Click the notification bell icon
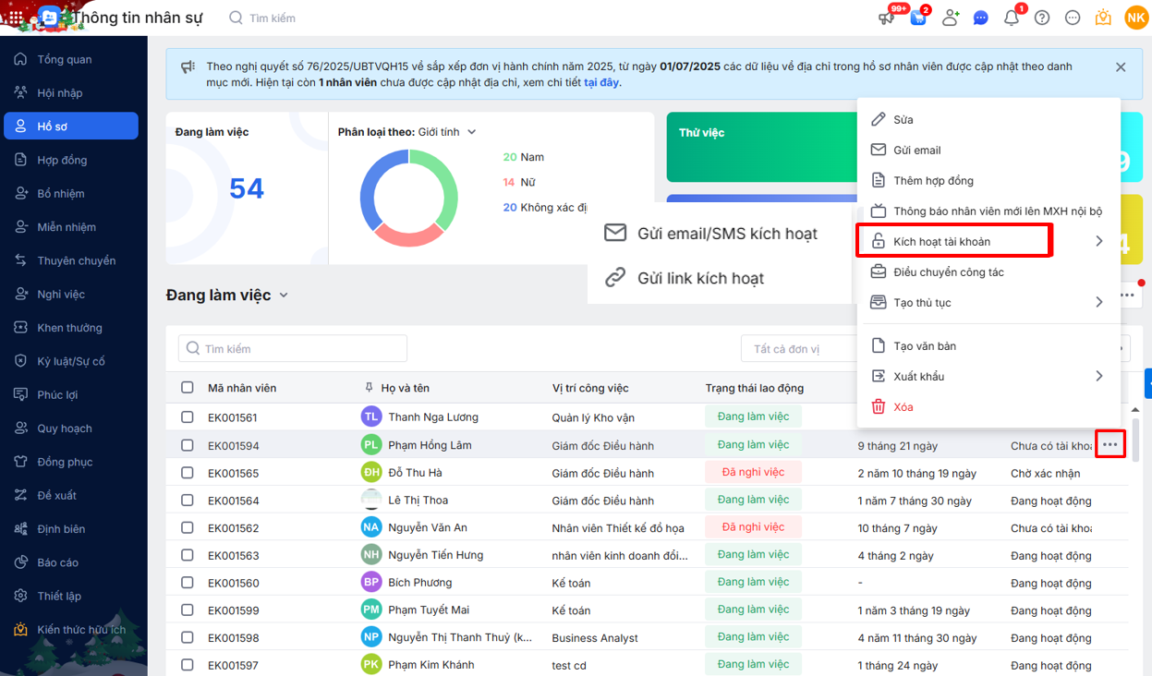This screenshot has height=676, width=1152. click(1012, 18)
